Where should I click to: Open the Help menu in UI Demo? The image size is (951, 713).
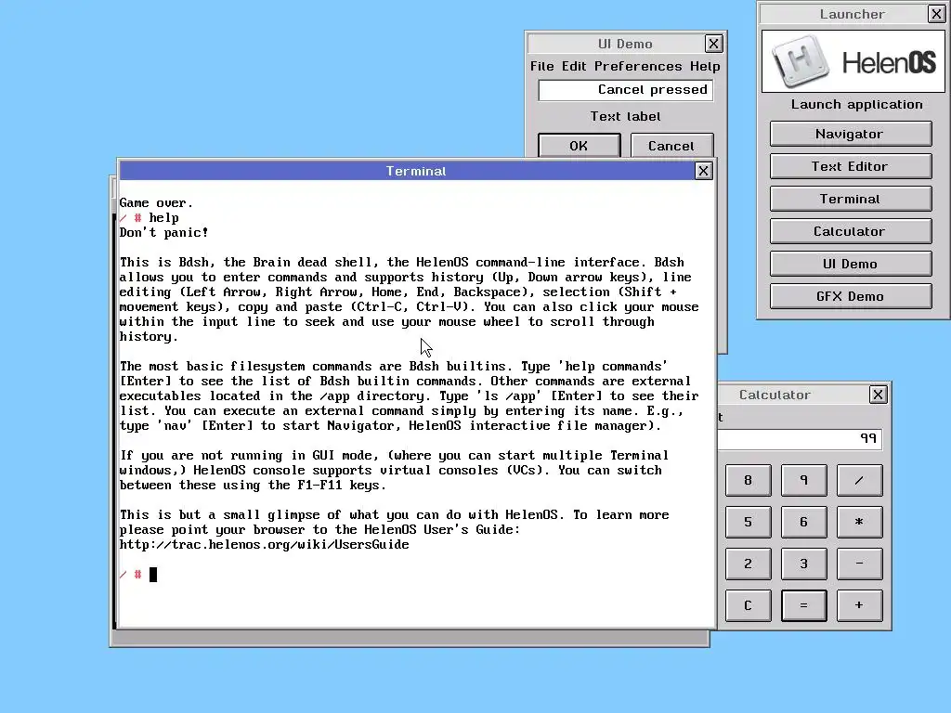click(705, 66)
